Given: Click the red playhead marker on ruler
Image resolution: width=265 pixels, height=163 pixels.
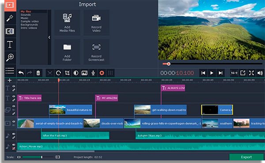Looking at the screenshot, I should tap(59, 80).
